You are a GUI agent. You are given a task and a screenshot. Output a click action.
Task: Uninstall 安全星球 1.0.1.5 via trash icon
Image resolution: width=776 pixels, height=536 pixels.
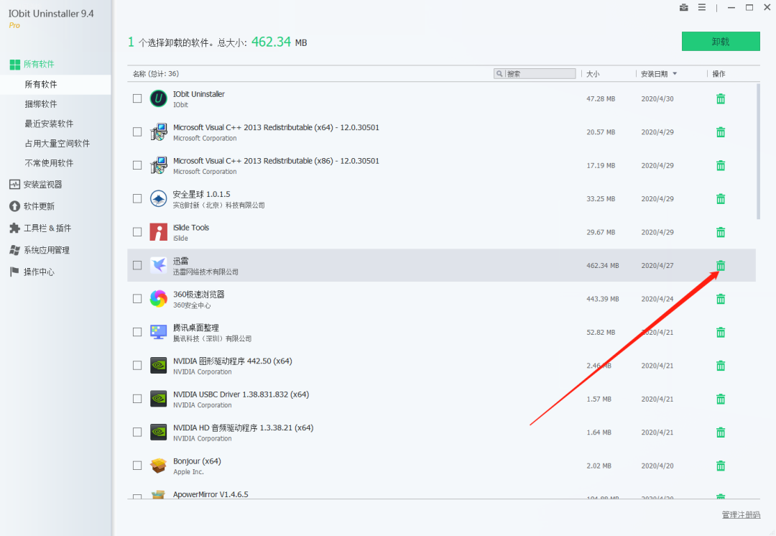coord(721,199)
